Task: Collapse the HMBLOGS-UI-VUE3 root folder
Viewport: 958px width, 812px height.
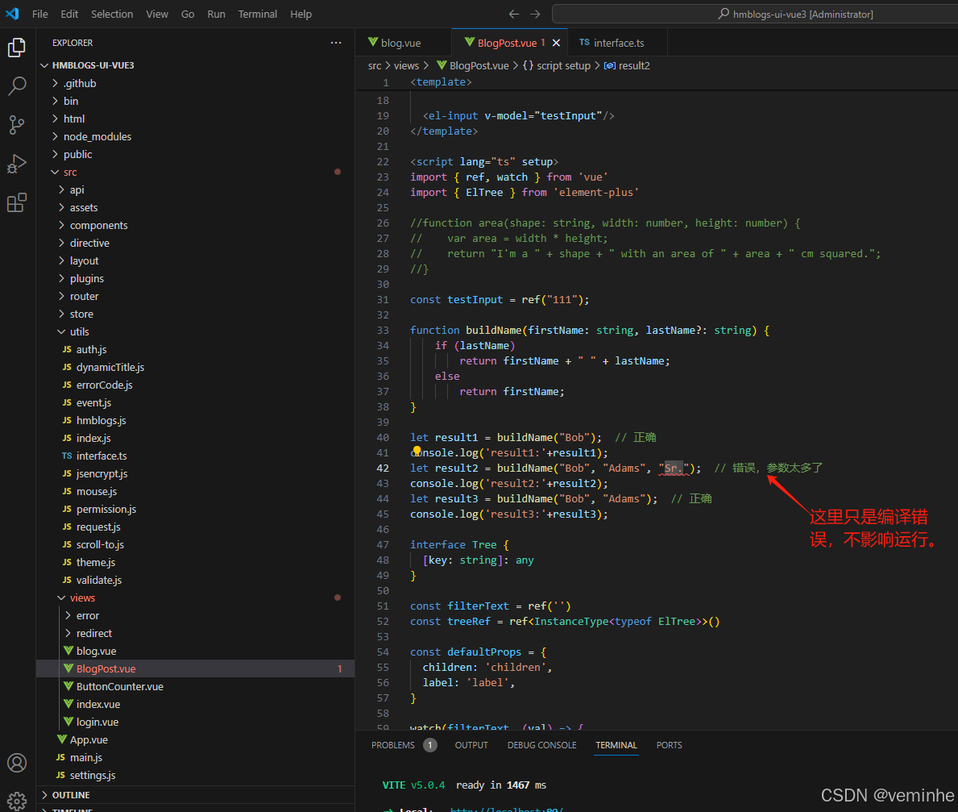Action: pyautogui.click(x=196, y=65)
